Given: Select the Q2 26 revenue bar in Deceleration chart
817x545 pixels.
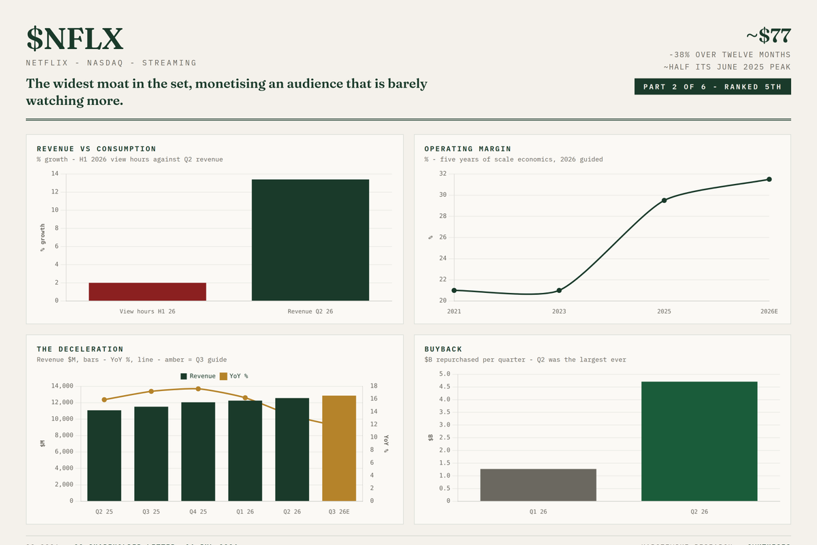Looking at the screenshot, I should pyautogui.click(x=292, y=450).
